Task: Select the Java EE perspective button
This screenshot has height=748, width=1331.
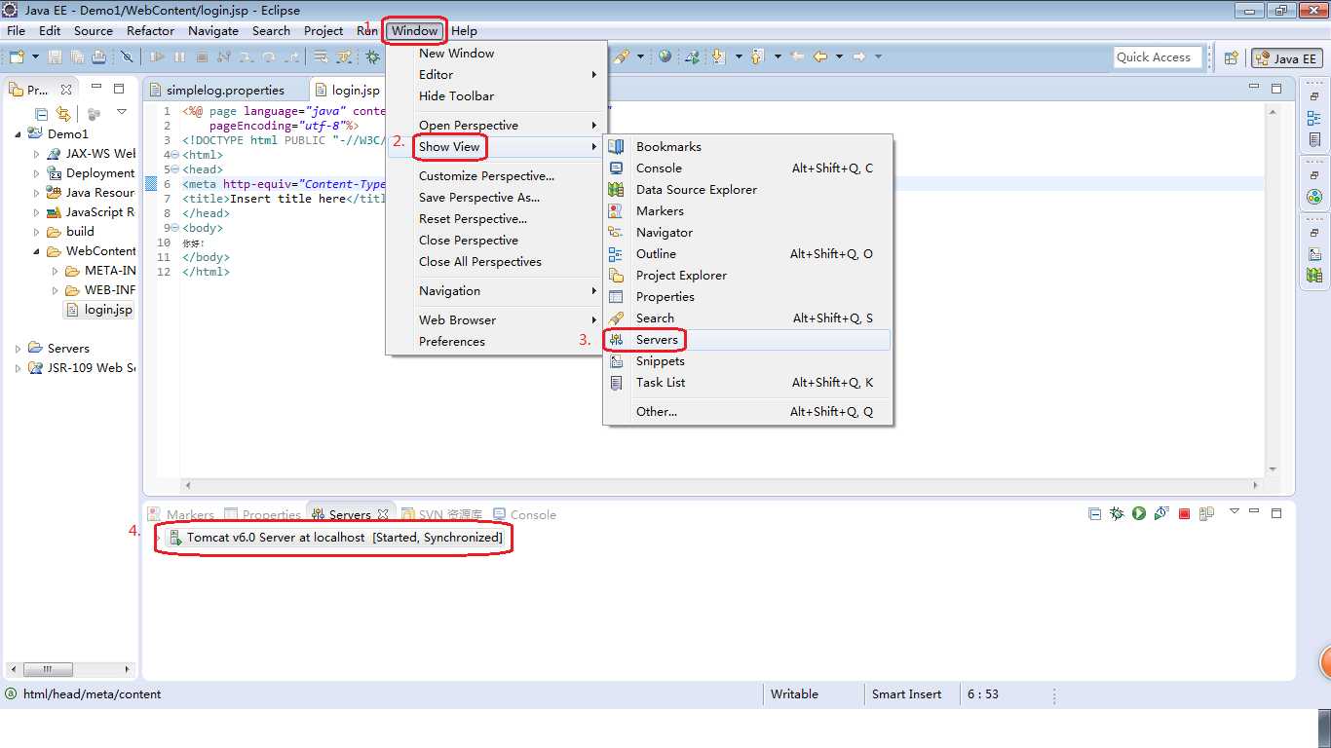Action: point(1287,58)
